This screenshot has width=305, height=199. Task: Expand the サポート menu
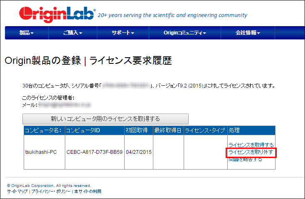[x=123, y=33]
